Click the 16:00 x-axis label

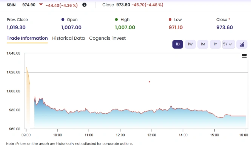[x=243, y=135]
